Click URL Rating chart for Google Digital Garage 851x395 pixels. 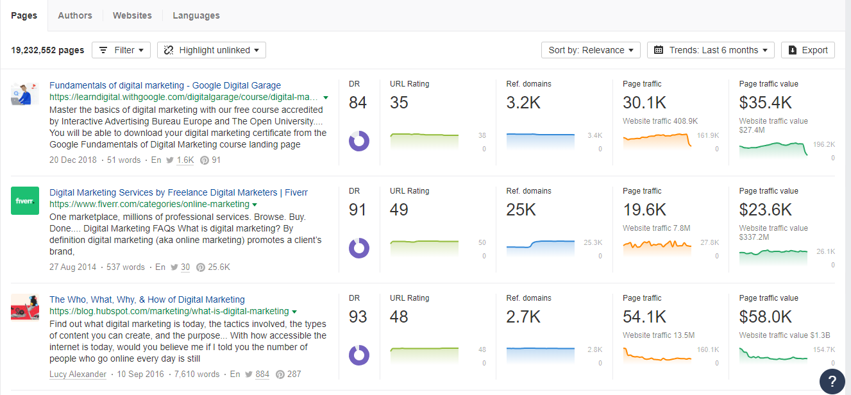coord(424,142)
